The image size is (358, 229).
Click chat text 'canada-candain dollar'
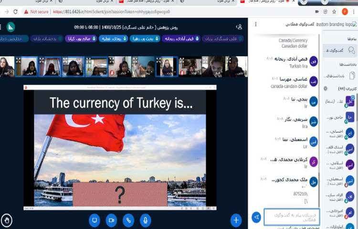pos(289,86)
